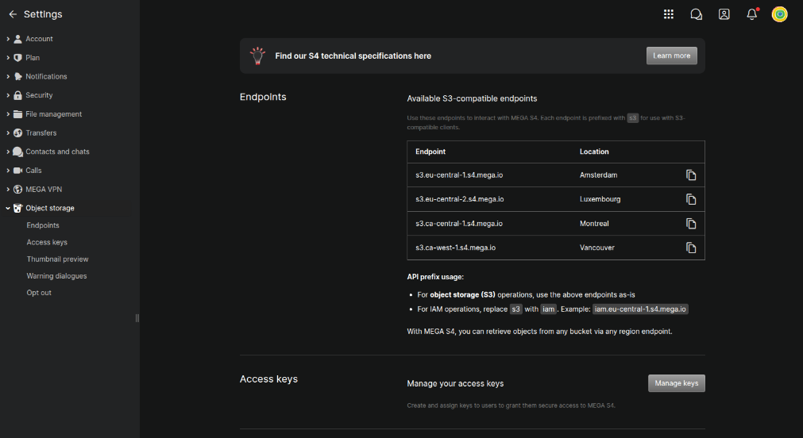803x438 pixels.
Task: Open the notifications bell
Action: pos(752,14)
